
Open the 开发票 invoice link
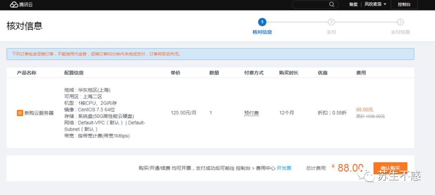click(284, 168)
